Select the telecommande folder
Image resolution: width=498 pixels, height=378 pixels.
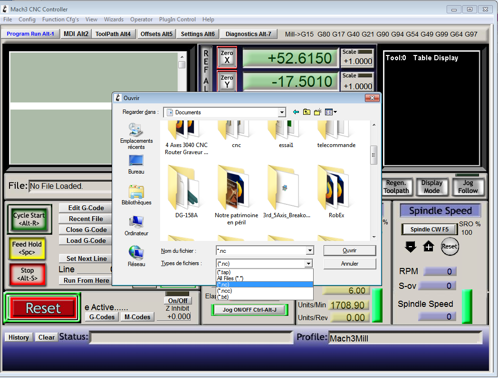click(336, 134)
